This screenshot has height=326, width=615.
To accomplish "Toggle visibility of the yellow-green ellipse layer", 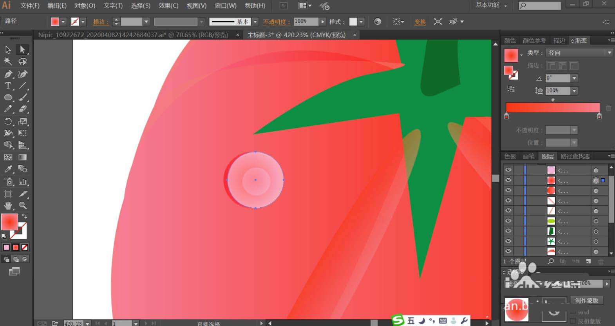I will coord(508,221).
